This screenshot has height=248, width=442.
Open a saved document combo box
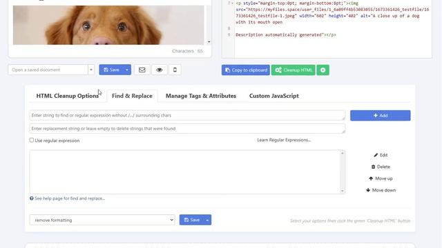pos(48,70)
